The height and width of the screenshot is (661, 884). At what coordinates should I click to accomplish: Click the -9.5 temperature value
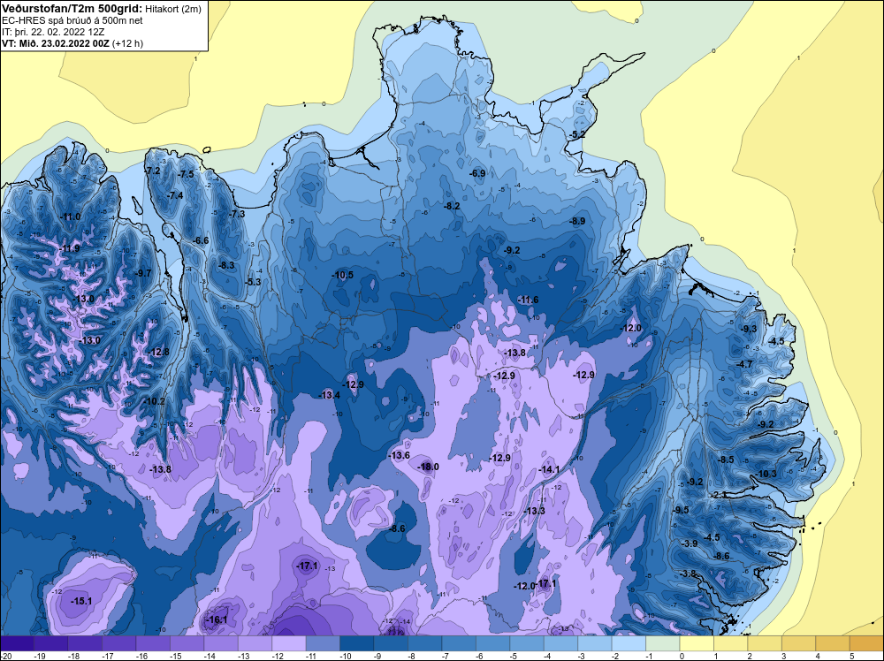click(681, 510)
